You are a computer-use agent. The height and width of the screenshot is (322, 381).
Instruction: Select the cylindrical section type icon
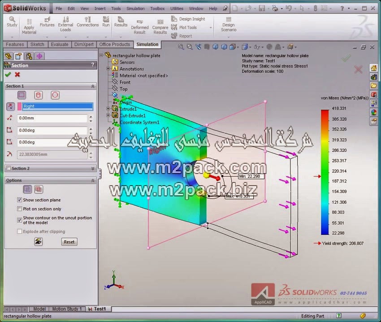(x=38, y=95)
